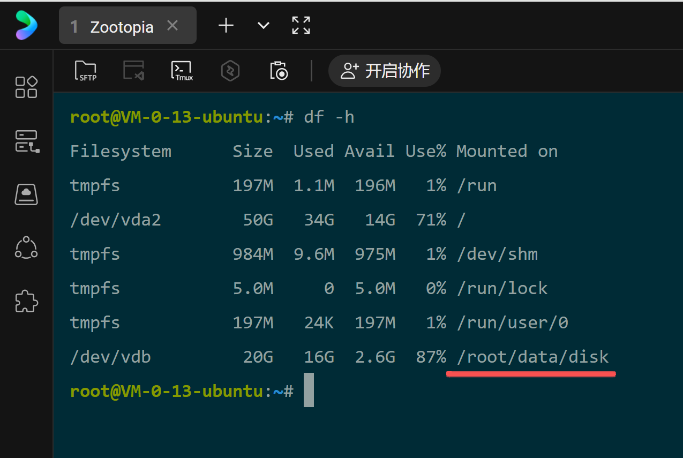Click the 'Avail' column header
This screenshot has height=458, width=683.
point(370,152)
